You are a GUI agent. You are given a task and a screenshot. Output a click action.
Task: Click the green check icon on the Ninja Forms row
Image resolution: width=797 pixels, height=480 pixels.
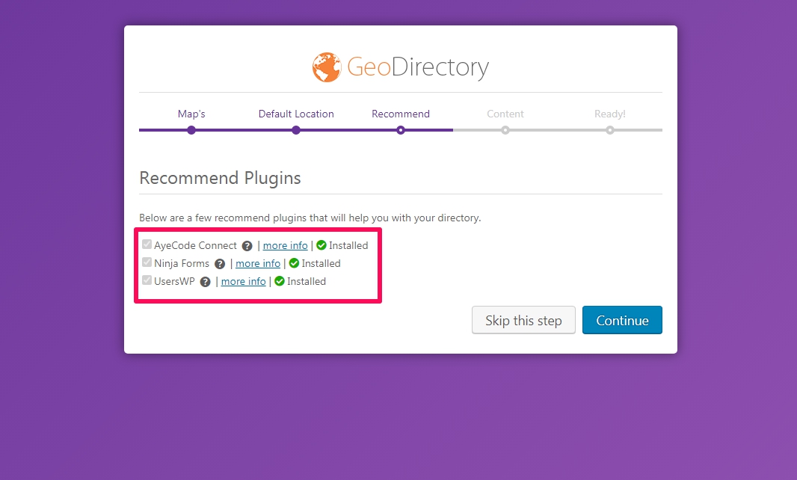pyautogui.click(x=294, y=263)
